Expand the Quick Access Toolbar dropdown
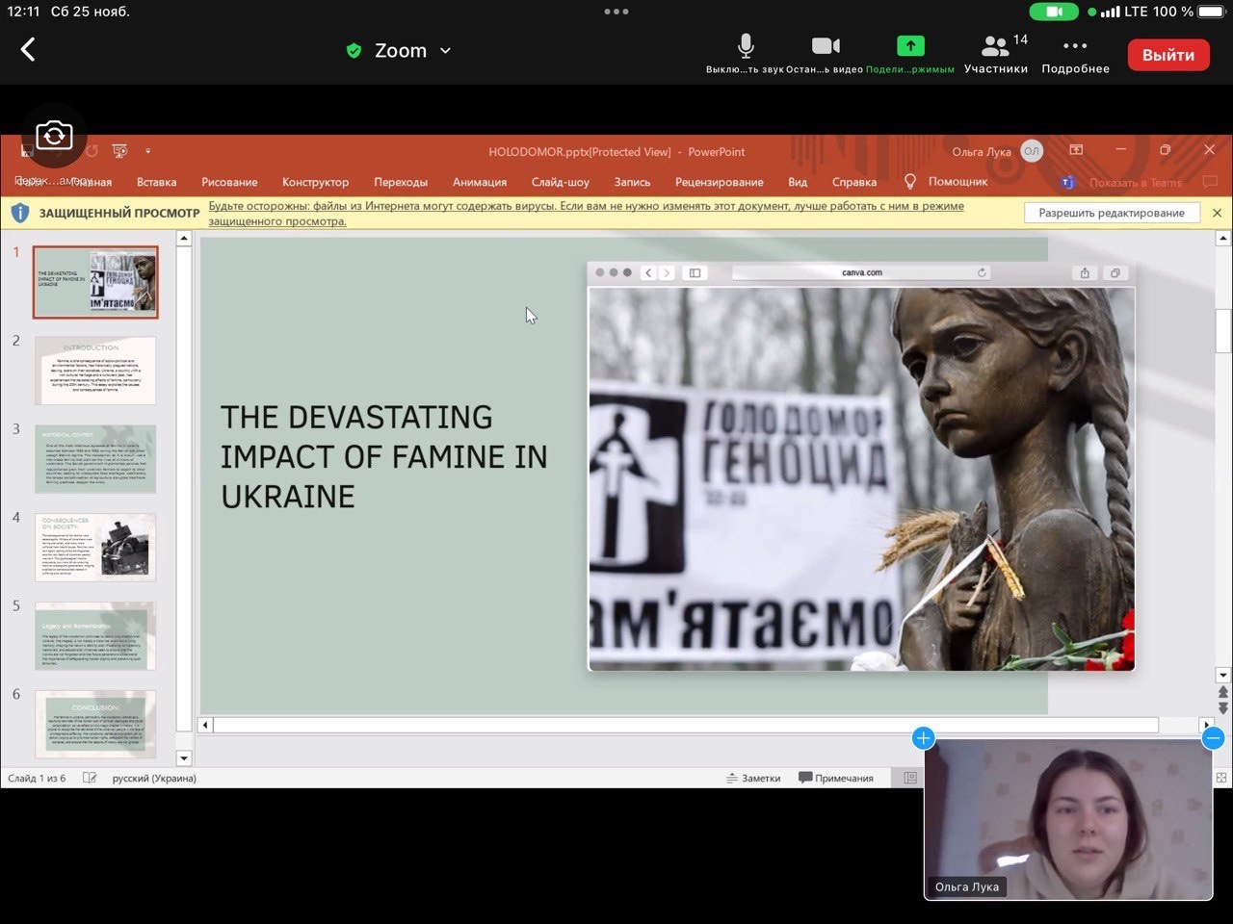This screenshot has width=1233, height=924. click(147, 151)
